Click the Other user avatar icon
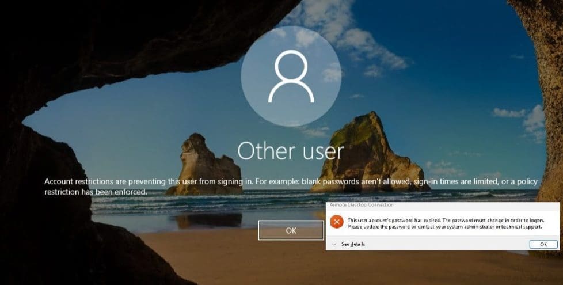The width and height of the screenshot is (563, 285). pyautogui.click(x=291, y=77)
